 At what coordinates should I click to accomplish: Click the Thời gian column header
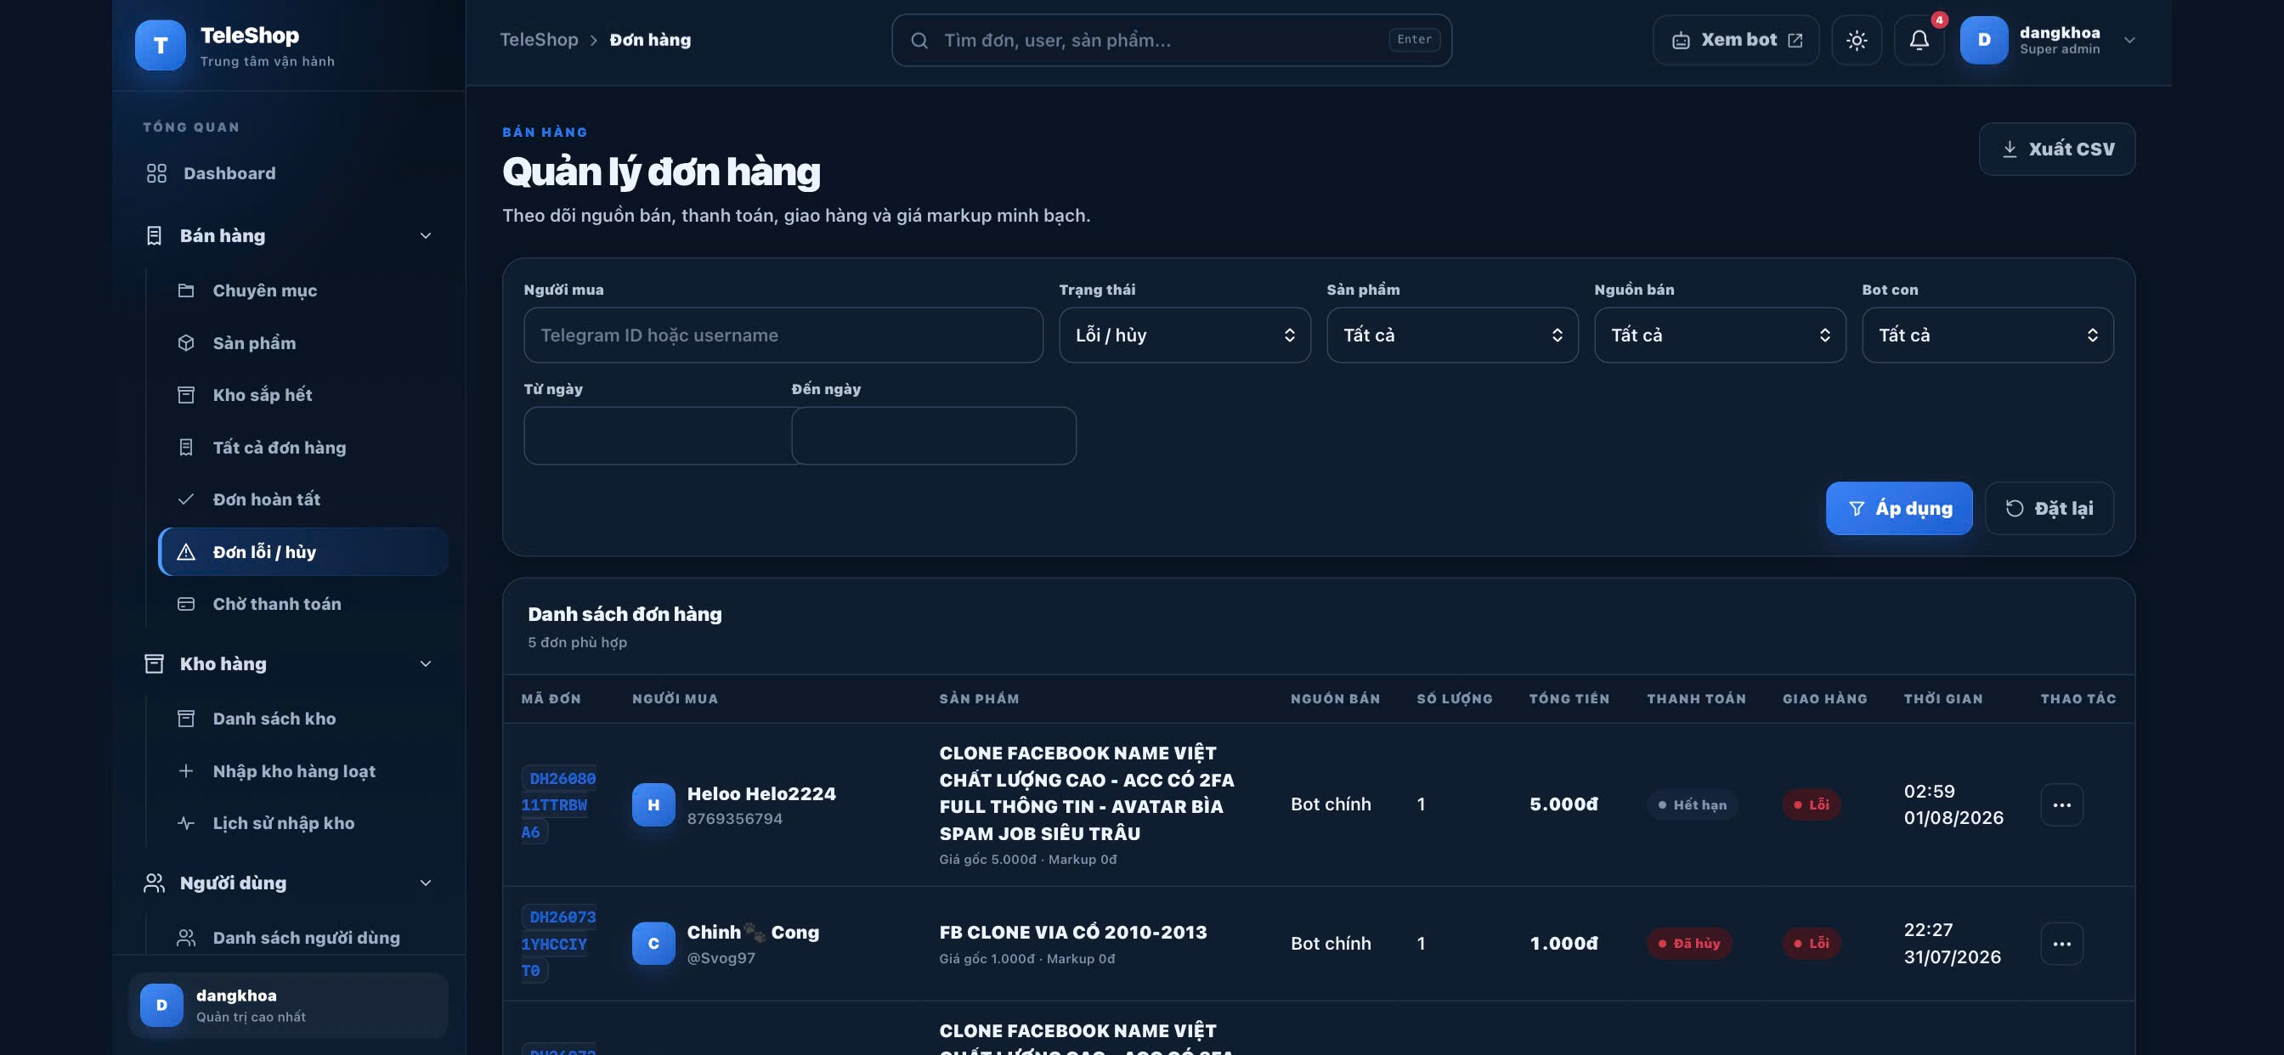coord(1943,698)
